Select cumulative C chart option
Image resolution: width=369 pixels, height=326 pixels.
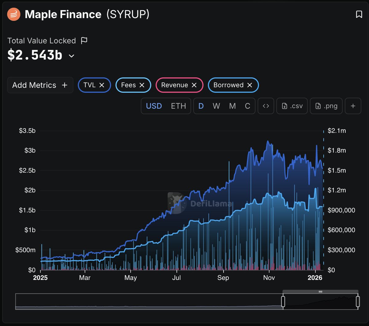coord(248,106)
